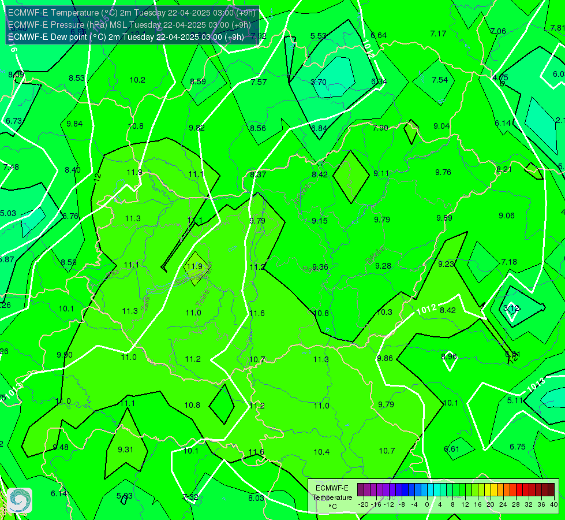Click the 7.32 temperature value
This screenshot has width=565, height=520.
[x=190, y=497]
